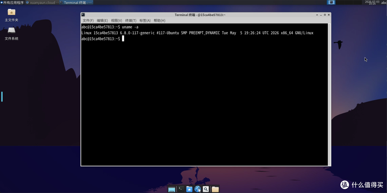Click the Terminal window title bar text
The height and width of the screenshot is (193, 387).
[200, 15]
